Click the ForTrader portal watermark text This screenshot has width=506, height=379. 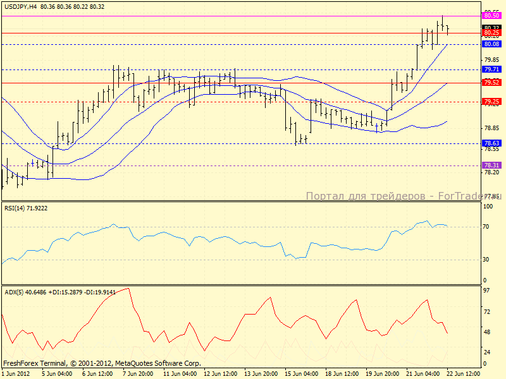402,196
